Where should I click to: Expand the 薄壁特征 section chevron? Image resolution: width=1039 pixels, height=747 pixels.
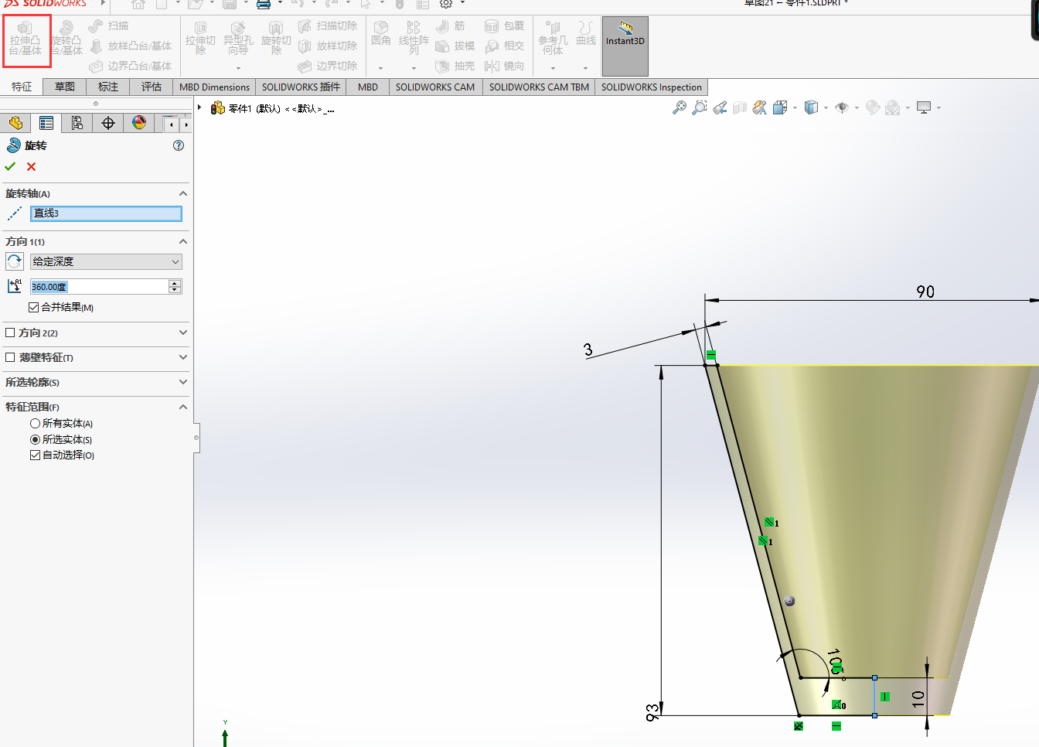tap(183, 357)
